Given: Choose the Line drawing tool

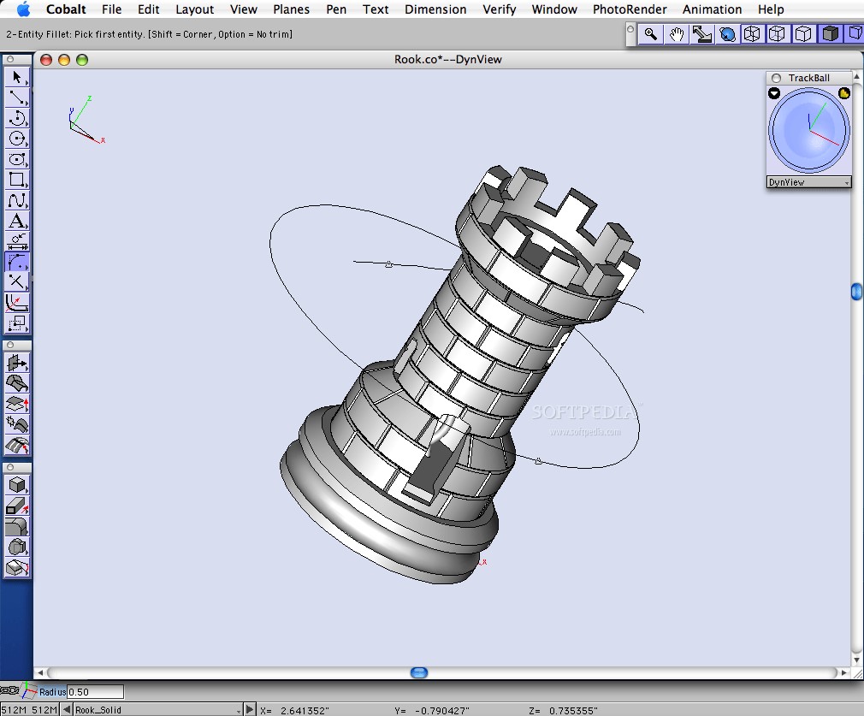Looking at the screenshot, I should coord(17,98).
